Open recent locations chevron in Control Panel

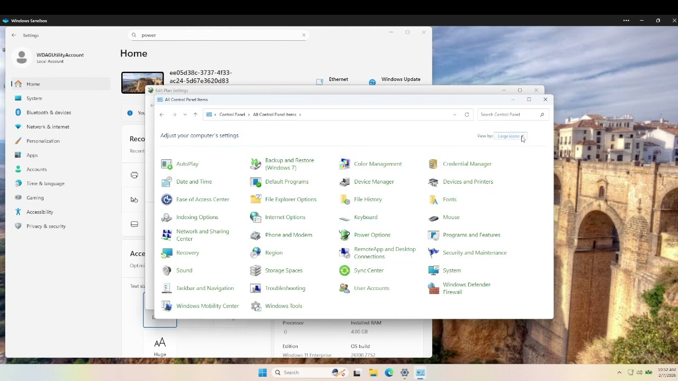pos(185,114)
